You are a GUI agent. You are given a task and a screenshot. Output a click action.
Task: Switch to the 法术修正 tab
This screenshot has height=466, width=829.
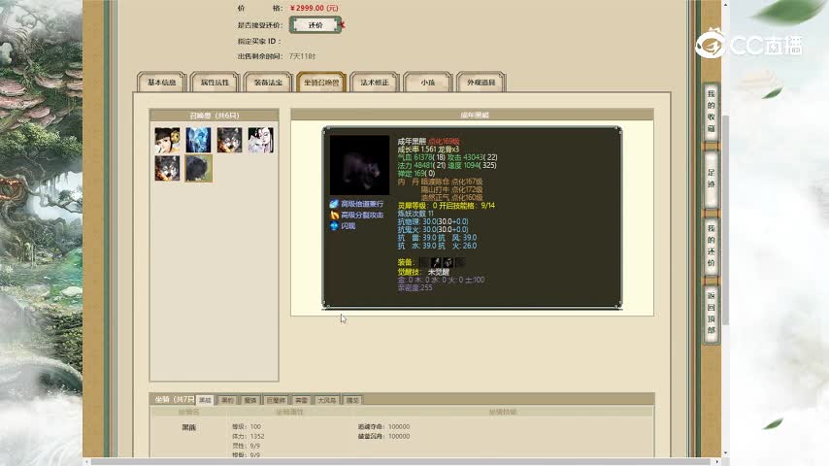tap(375, 82)
